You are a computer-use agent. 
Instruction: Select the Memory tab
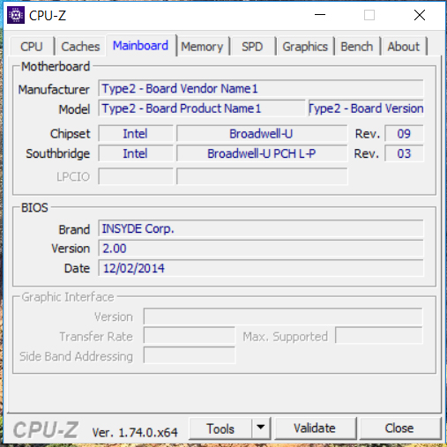click(x=202, y=47)
